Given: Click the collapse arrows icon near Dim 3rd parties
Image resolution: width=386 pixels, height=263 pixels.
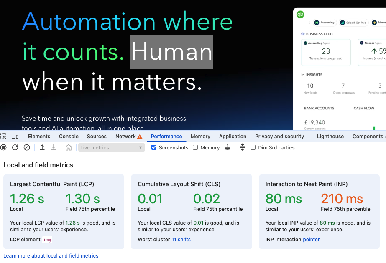Looking at the screenshot, I should (243, 147).
